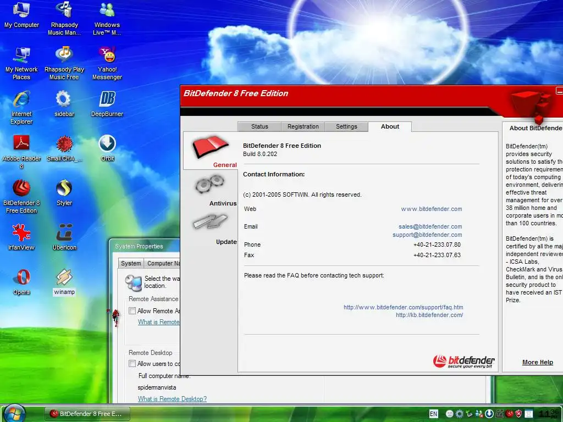Viewport: 563px width, 422px height.
Task: Open Adobe Reader 8 desktop icon
Action: 21,152
